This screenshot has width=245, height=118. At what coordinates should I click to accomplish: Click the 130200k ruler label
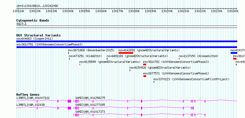point(167,11)
